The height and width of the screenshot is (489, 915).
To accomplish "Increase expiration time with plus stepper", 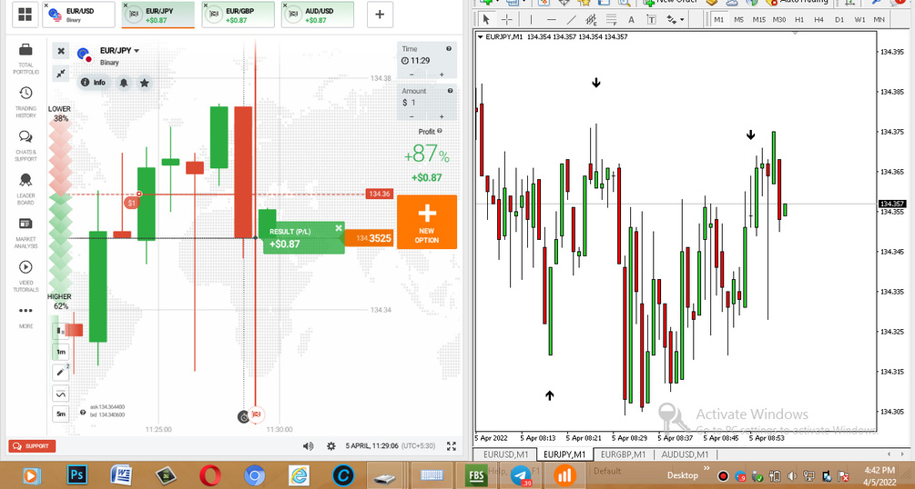I will 442,75.
